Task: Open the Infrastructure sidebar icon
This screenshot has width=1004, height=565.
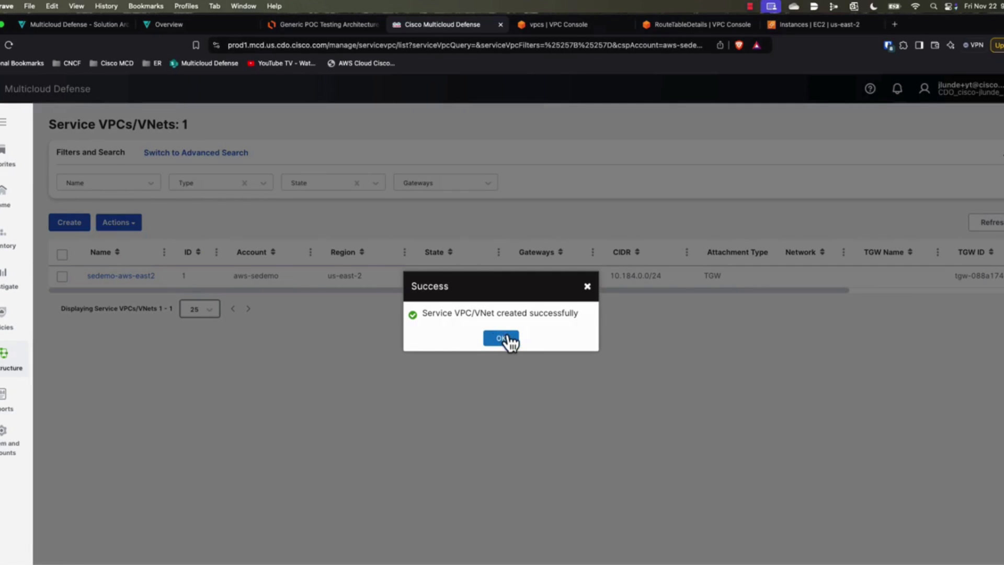Action: 4,354
